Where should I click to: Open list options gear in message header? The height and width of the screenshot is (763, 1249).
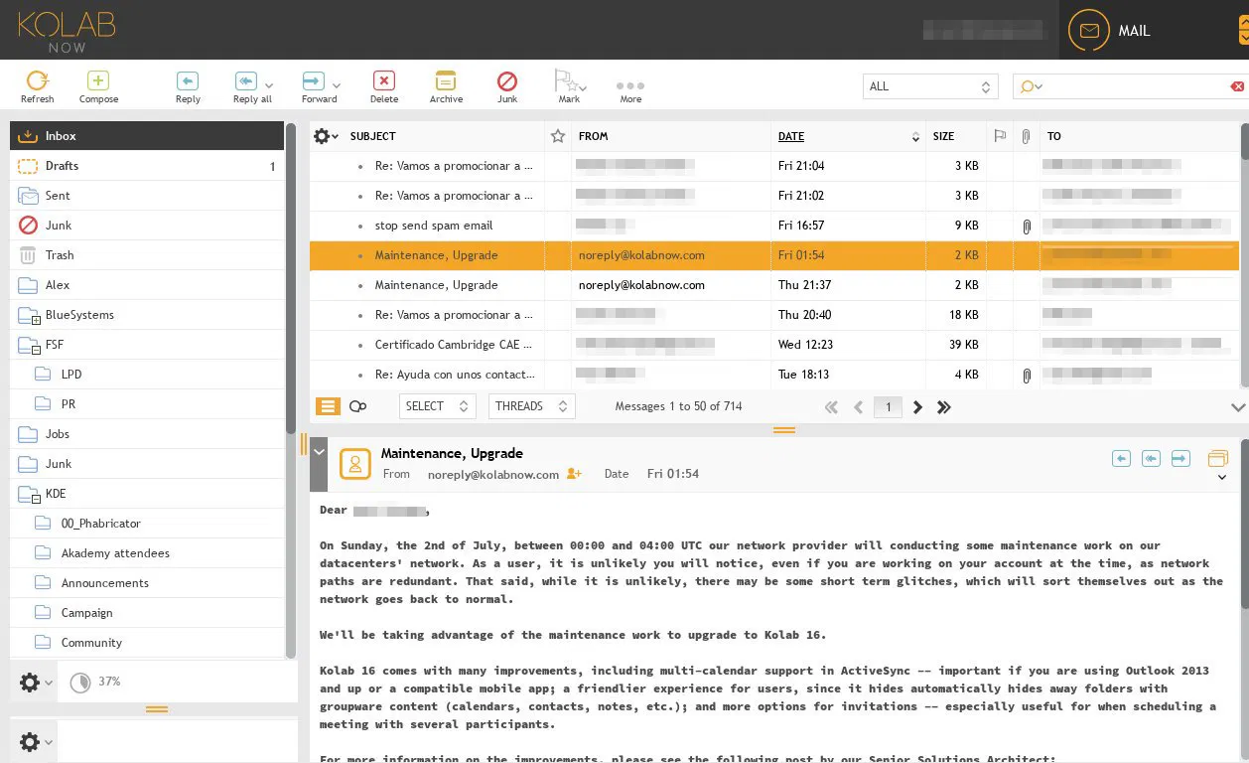click(326, 136)
